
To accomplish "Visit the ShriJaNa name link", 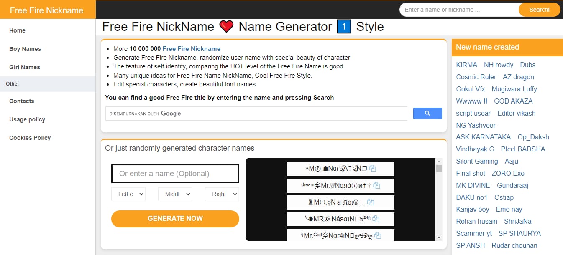I will 518,222.
